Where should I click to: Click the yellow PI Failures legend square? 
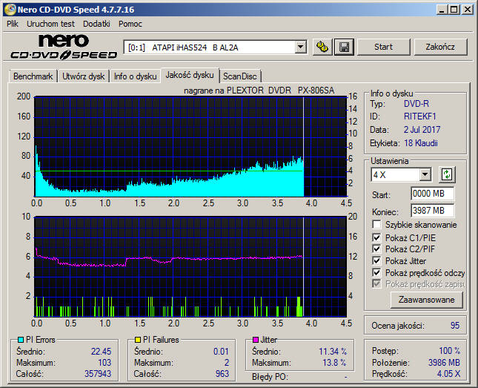(138, 340)
